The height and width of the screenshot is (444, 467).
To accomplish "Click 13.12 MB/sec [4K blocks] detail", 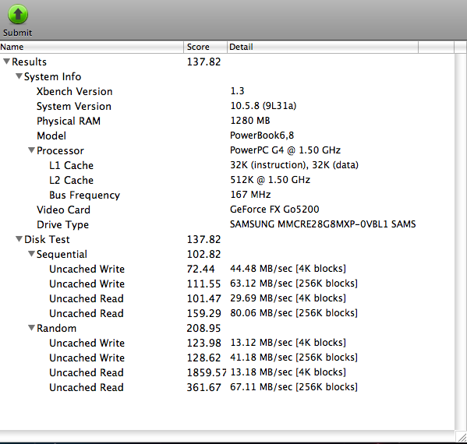I will (x=288, y=342).
